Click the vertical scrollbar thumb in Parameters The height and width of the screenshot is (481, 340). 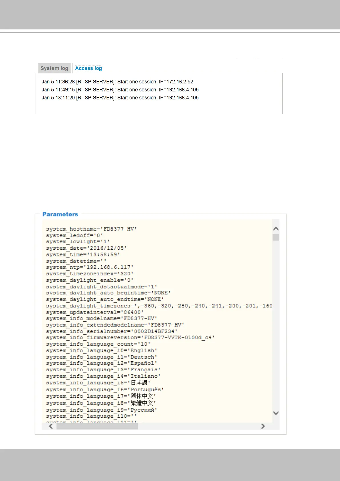click(x=276, y=237)
